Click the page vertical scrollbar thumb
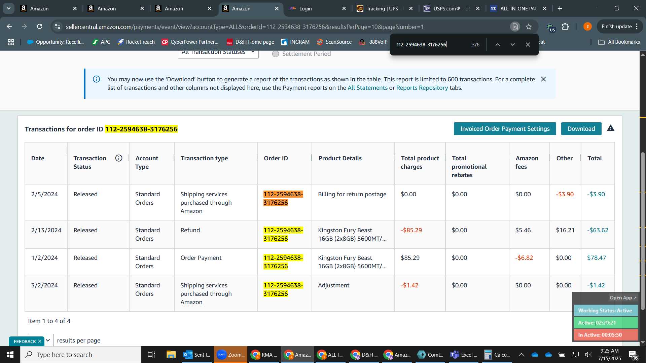 click(x=643, y=231)
